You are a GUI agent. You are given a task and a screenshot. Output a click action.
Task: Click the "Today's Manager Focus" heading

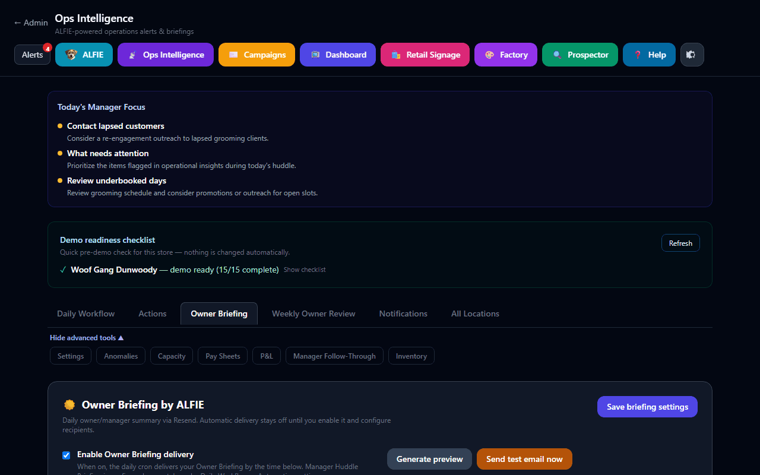[102, 107]
